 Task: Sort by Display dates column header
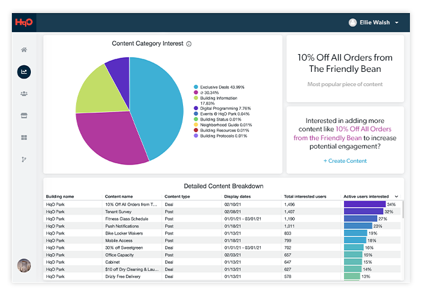238,197
